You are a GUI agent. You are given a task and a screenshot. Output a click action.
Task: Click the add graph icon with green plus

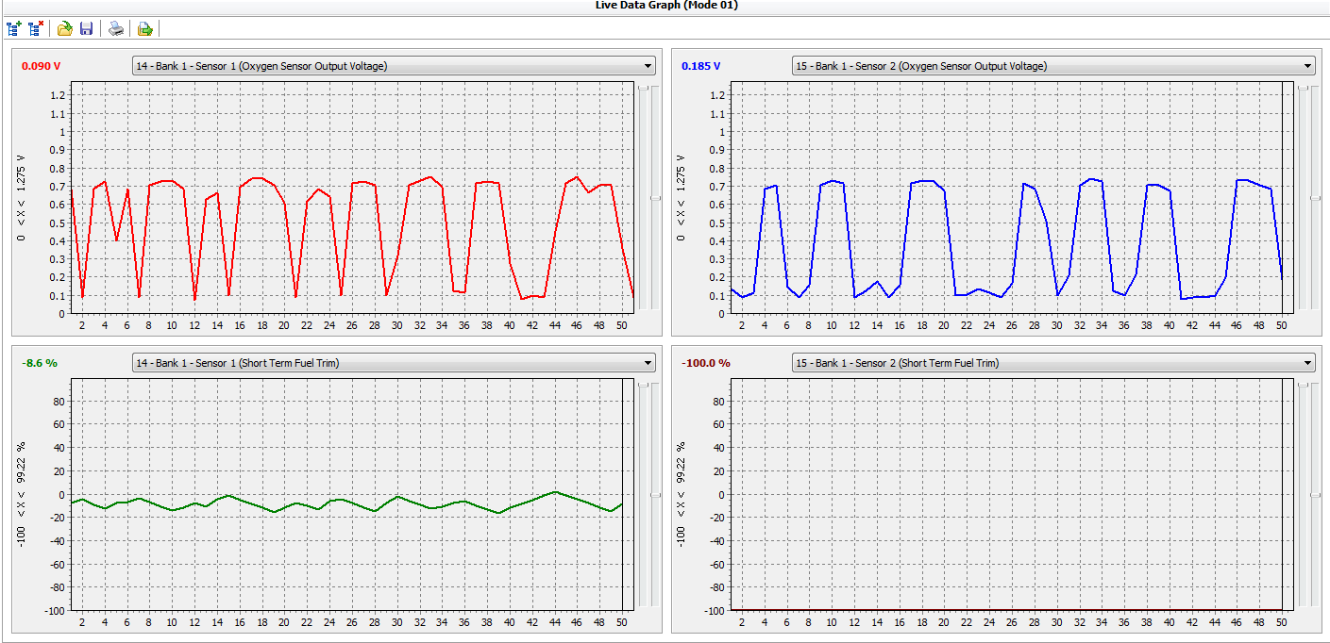(14, 29)
